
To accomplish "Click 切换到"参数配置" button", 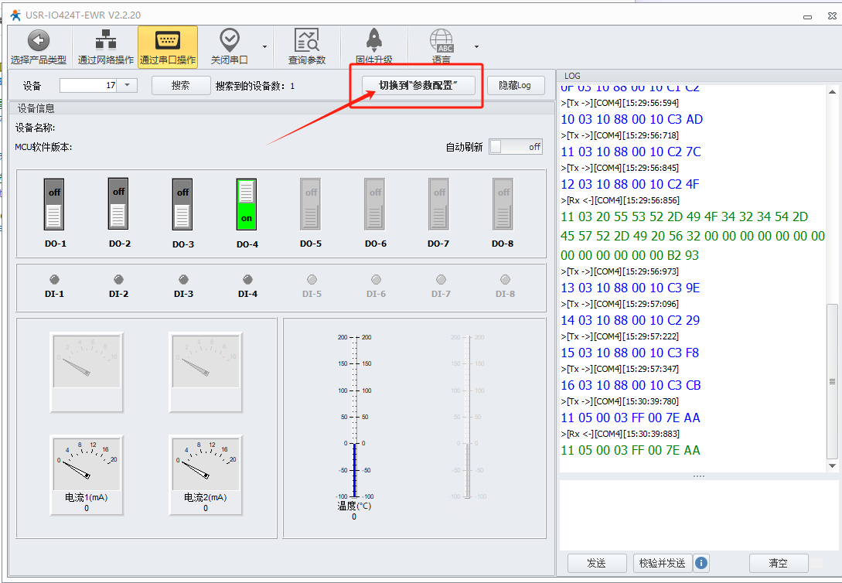I will pos(418,85).
